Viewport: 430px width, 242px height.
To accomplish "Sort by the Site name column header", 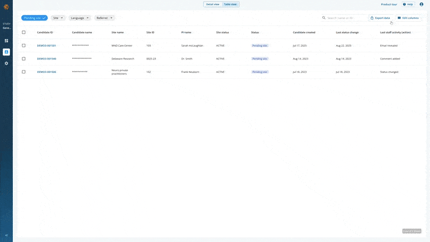I will (118, 33).
